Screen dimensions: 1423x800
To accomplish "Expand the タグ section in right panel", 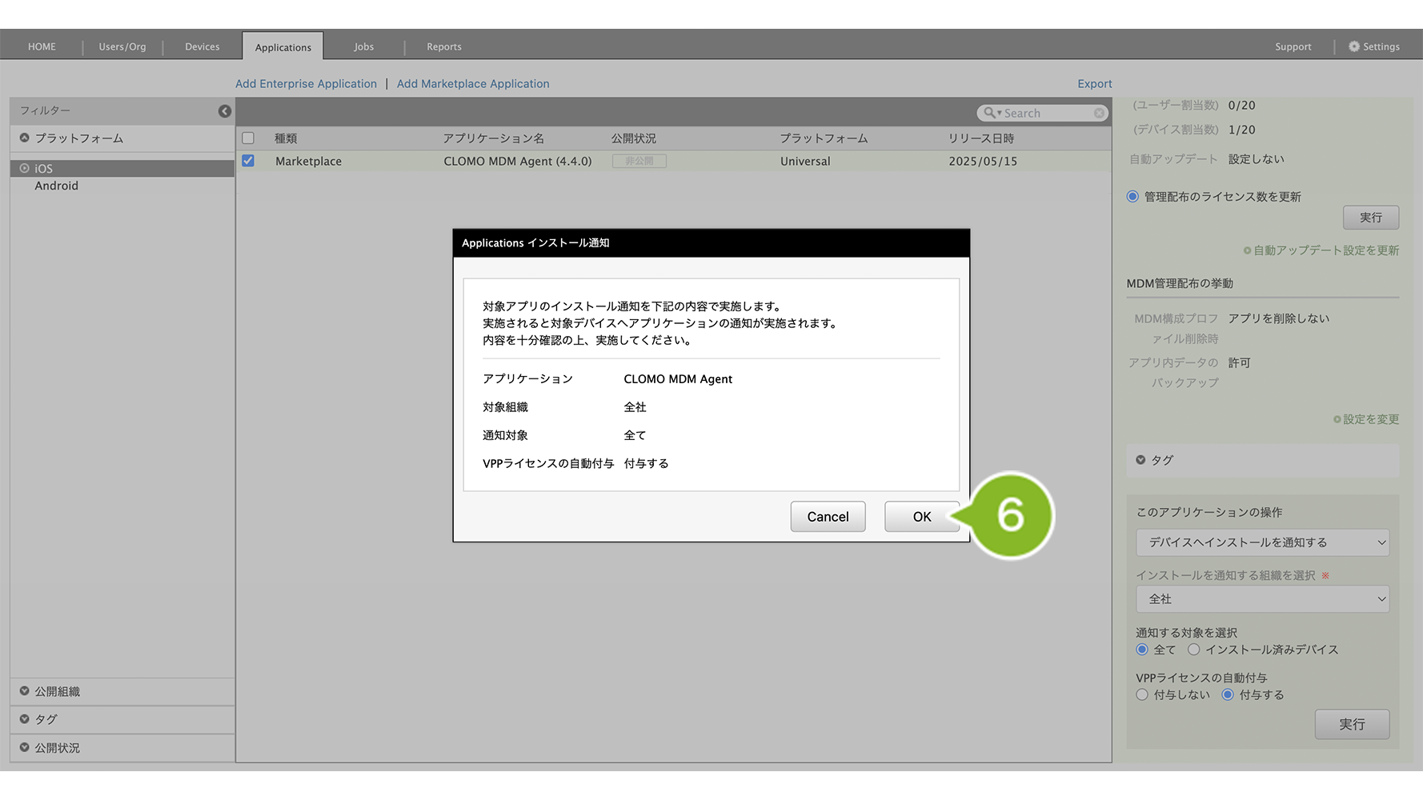I will coord(1140,460).
